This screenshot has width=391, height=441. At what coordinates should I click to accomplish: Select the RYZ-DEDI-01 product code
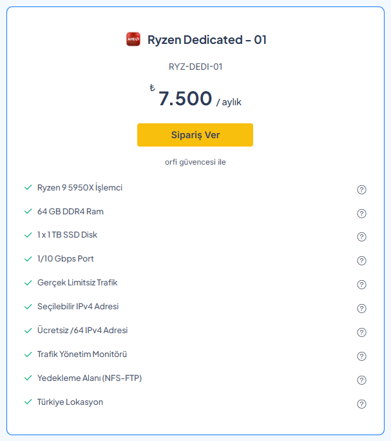coord(196,67)
